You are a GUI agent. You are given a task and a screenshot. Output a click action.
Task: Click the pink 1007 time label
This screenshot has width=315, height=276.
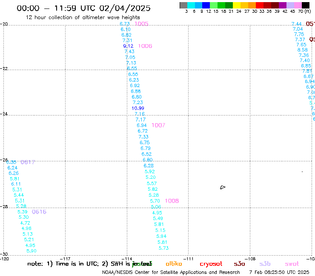pos(158,125)
